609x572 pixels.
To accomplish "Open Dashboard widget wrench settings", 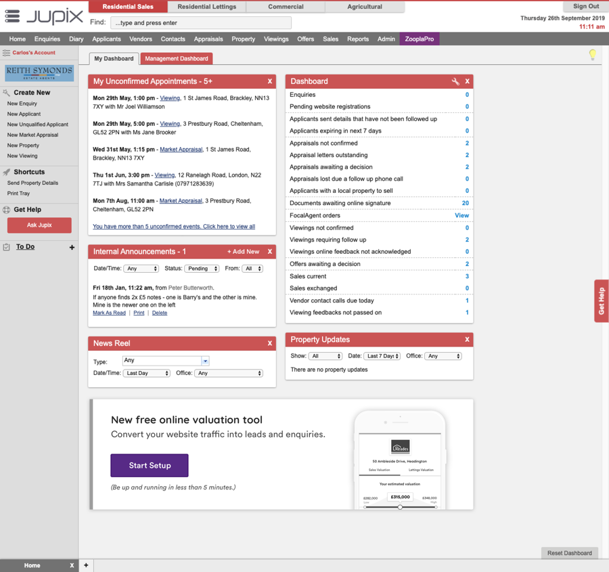I will (x=455, y=81).
